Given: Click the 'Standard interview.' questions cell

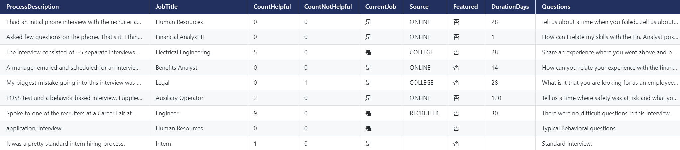Looking at the screenshot, I should [x=567, y=144].
